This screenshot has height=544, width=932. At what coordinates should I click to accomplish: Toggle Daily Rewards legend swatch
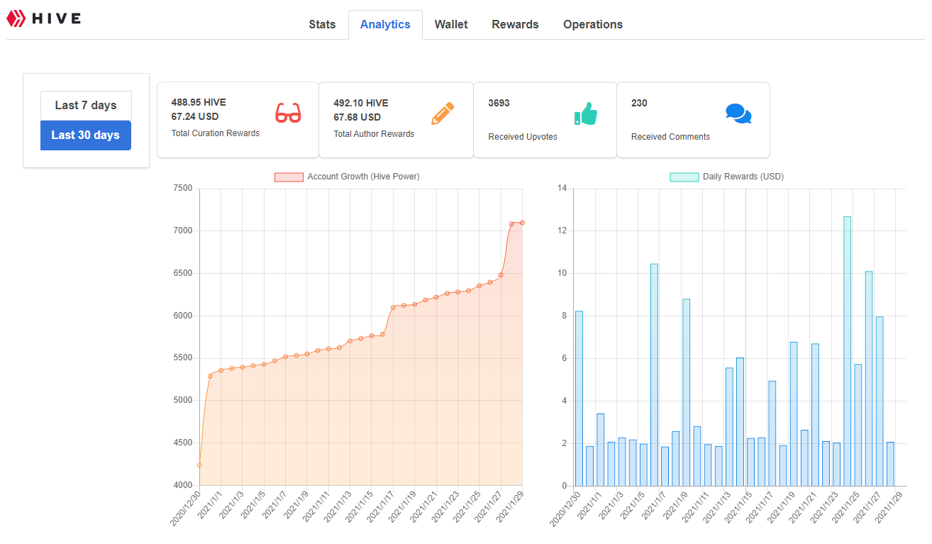click(x=684, y=177)
